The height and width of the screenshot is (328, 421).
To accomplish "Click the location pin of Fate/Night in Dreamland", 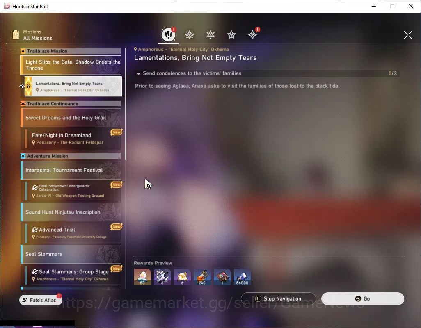I will point(34,143).
